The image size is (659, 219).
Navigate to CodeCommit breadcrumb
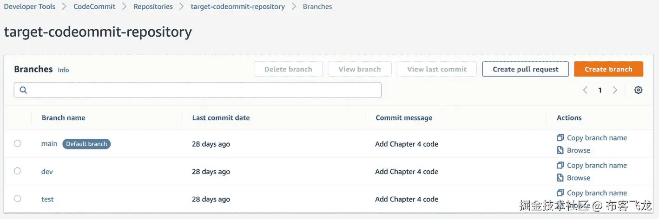pyautogui.click(x=94, y=7)
